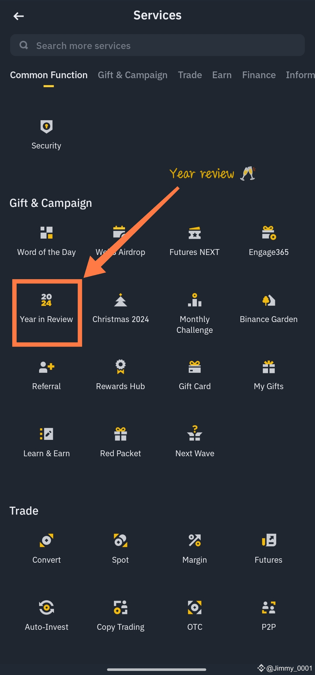
Task: Switch to the Earn tab
Action: click(222, 75)
